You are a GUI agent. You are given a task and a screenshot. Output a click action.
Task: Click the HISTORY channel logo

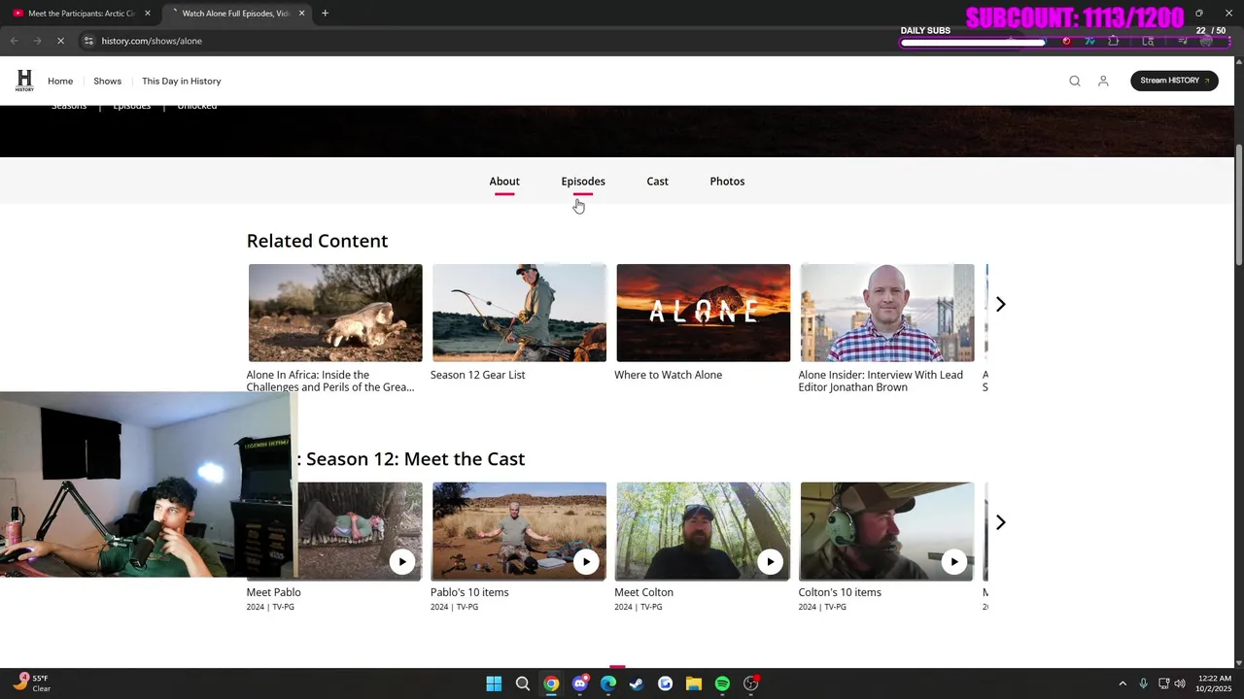(x=24, y=81)
